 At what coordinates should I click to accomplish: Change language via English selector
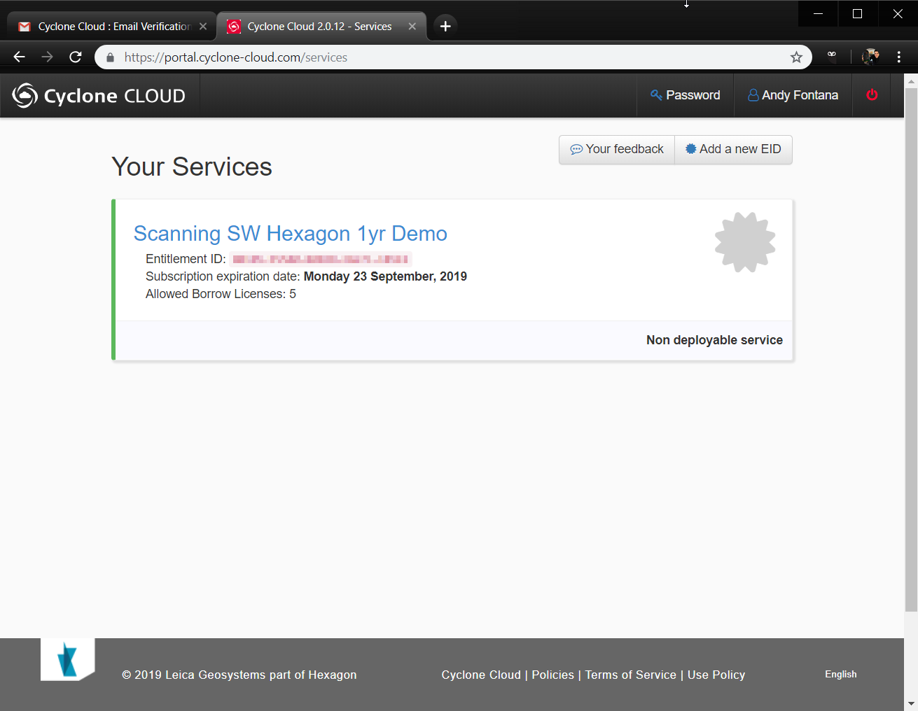[x=841, y=674]
